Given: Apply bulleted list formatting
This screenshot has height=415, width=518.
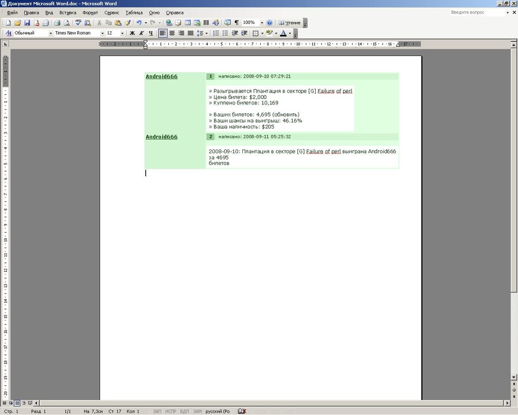Looking at the screenshot, I should 226,33.
